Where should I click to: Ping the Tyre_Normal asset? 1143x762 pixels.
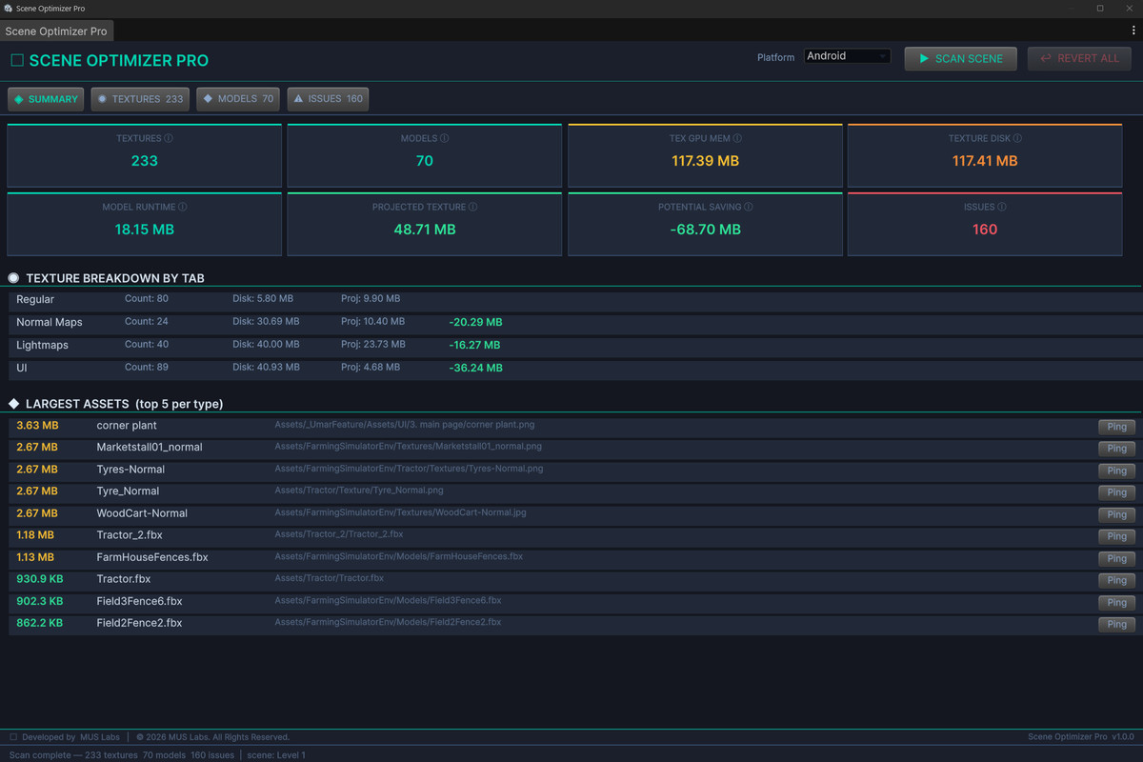pos(1116,492)
